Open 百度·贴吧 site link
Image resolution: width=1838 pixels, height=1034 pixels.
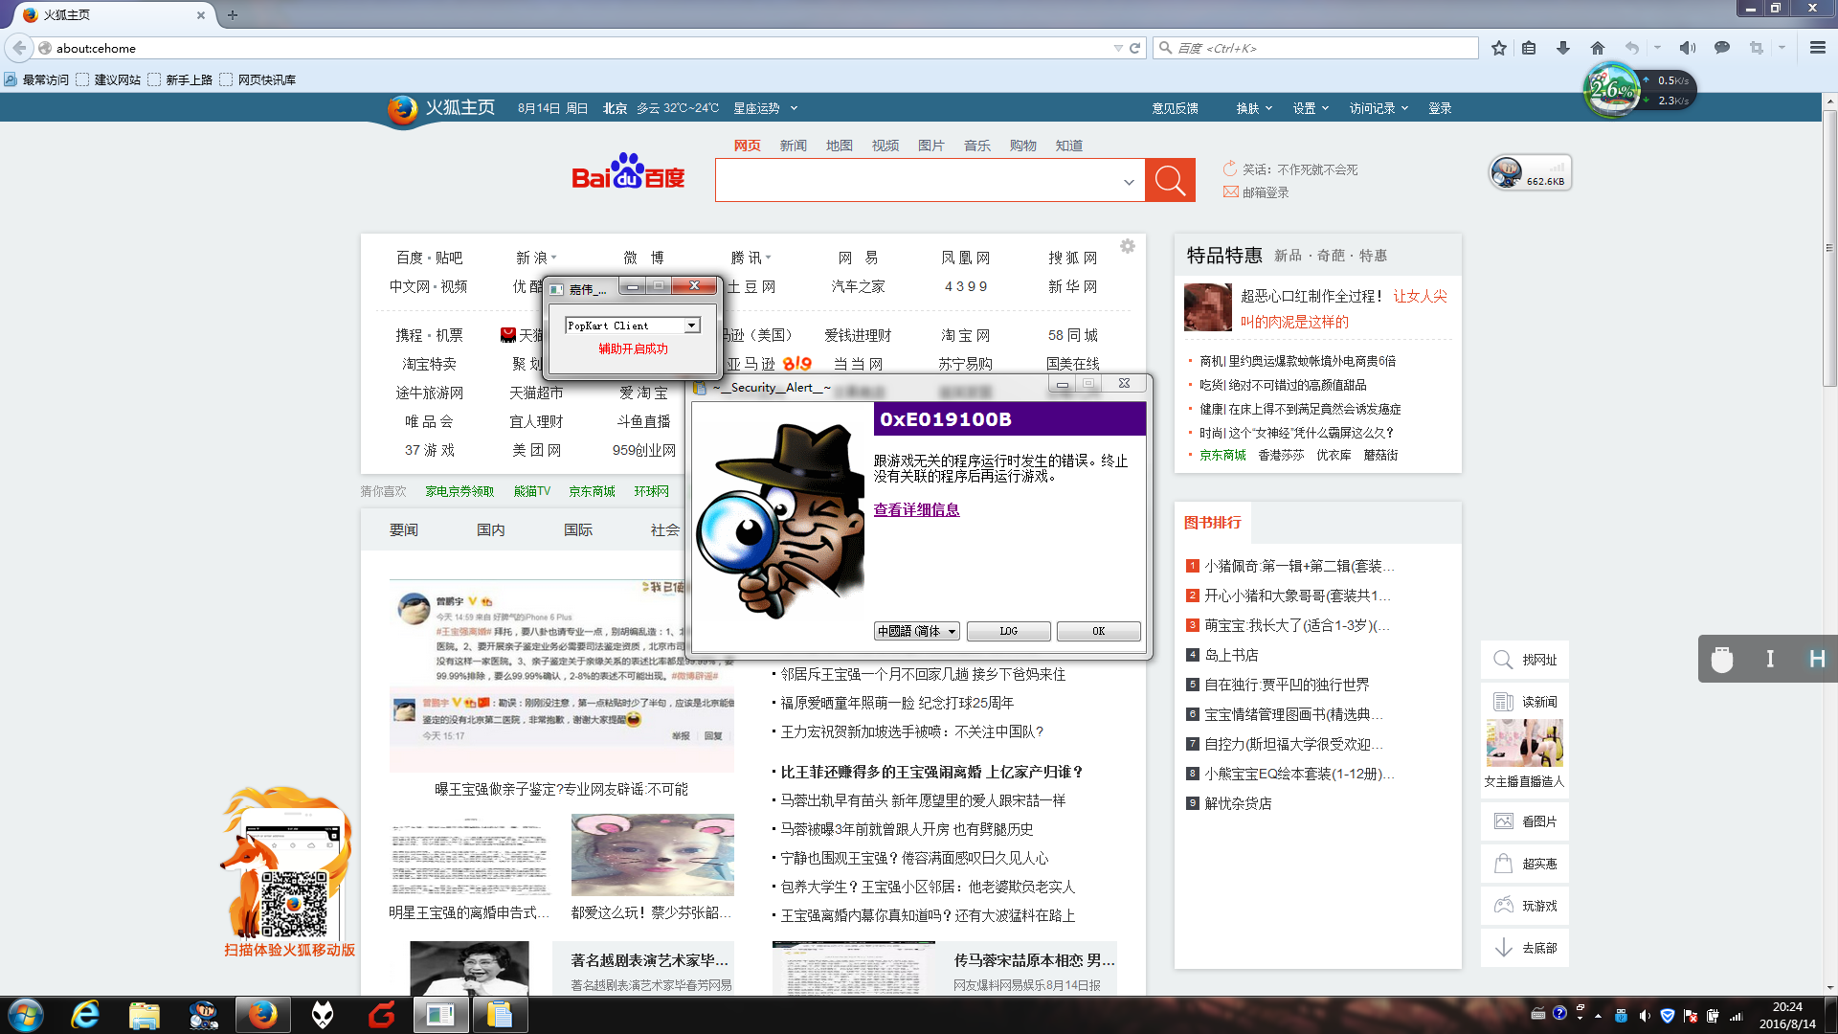pos(429,258)
